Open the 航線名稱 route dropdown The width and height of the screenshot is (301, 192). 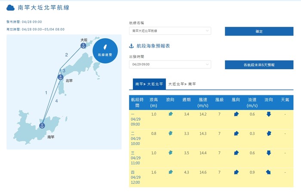tap(170, 31)
